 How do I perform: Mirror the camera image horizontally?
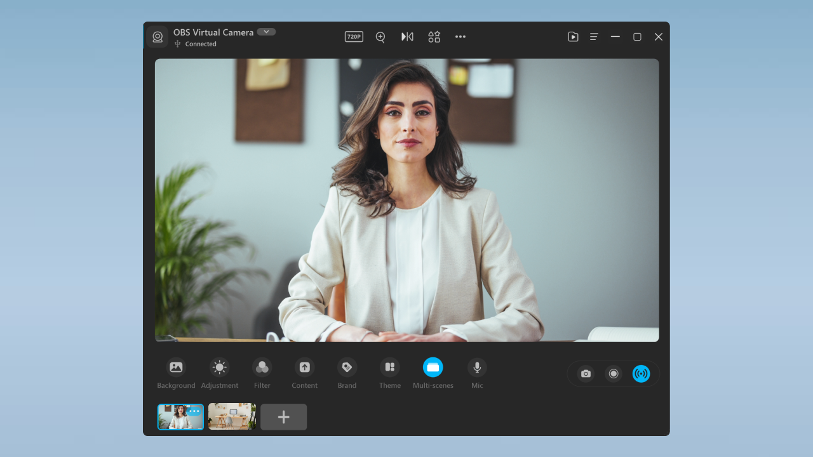407,37
